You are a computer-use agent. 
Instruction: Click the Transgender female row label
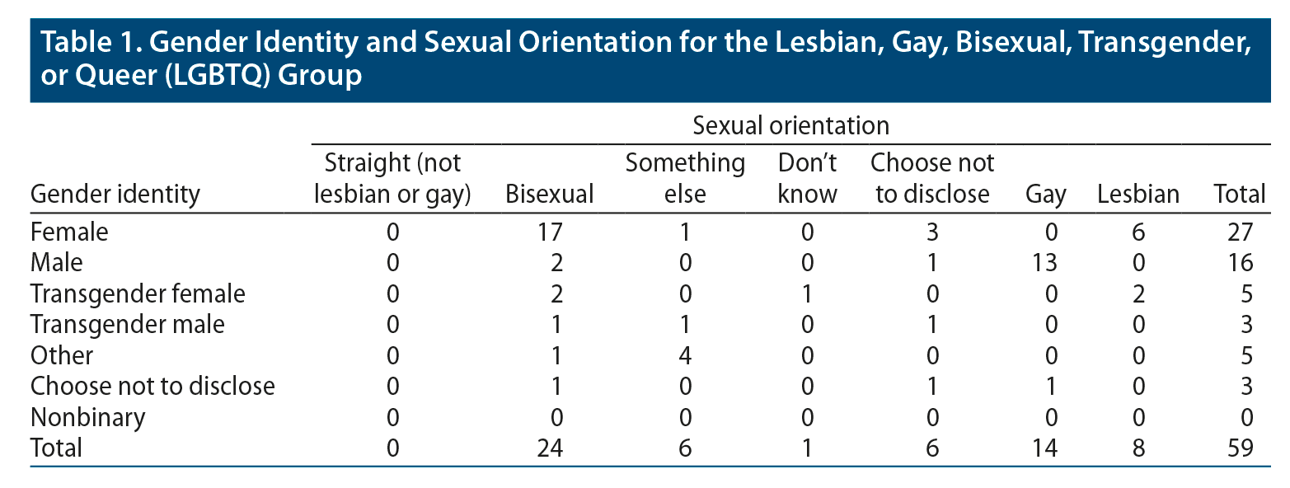pyautogui.click(x=138, y=293)
